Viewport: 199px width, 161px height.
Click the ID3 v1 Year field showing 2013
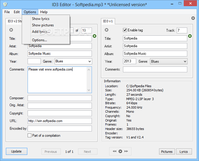pos(129,61)
